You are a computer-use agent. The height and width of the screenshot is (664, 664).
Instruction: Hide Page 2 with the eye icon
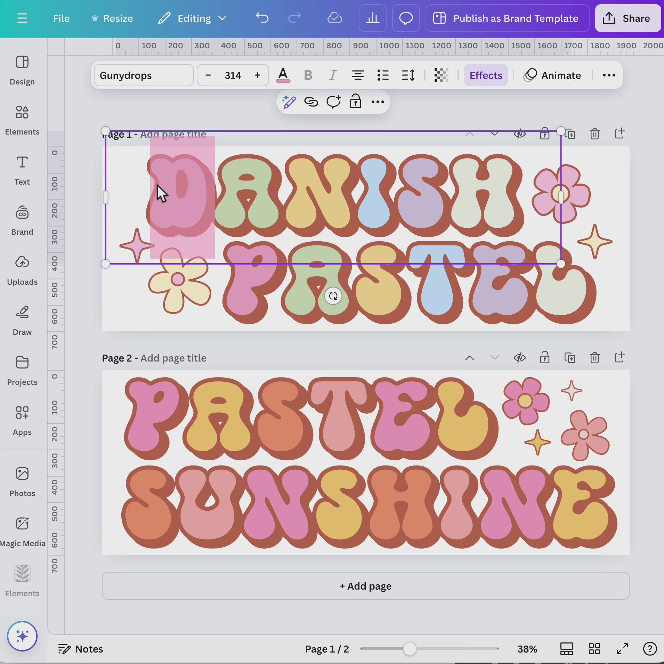[x=519, y=358]
